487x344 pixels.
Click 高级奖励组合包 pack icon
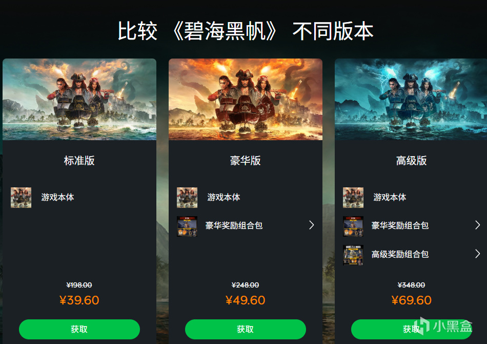click(x=353, y=255)
